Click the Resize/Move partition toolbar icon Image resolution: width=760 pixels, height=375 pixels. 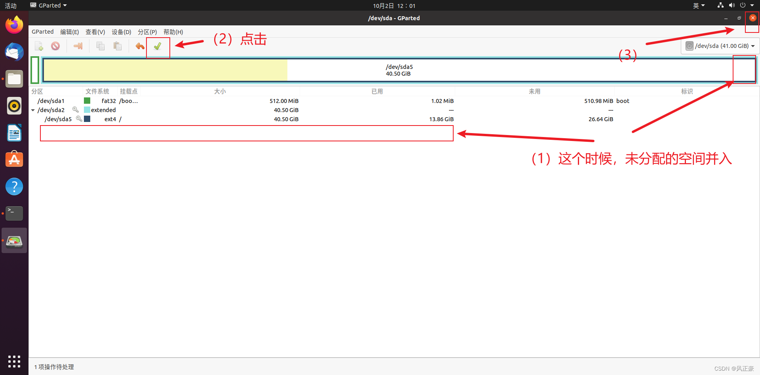pyautogui.click(x=78, y=46)
